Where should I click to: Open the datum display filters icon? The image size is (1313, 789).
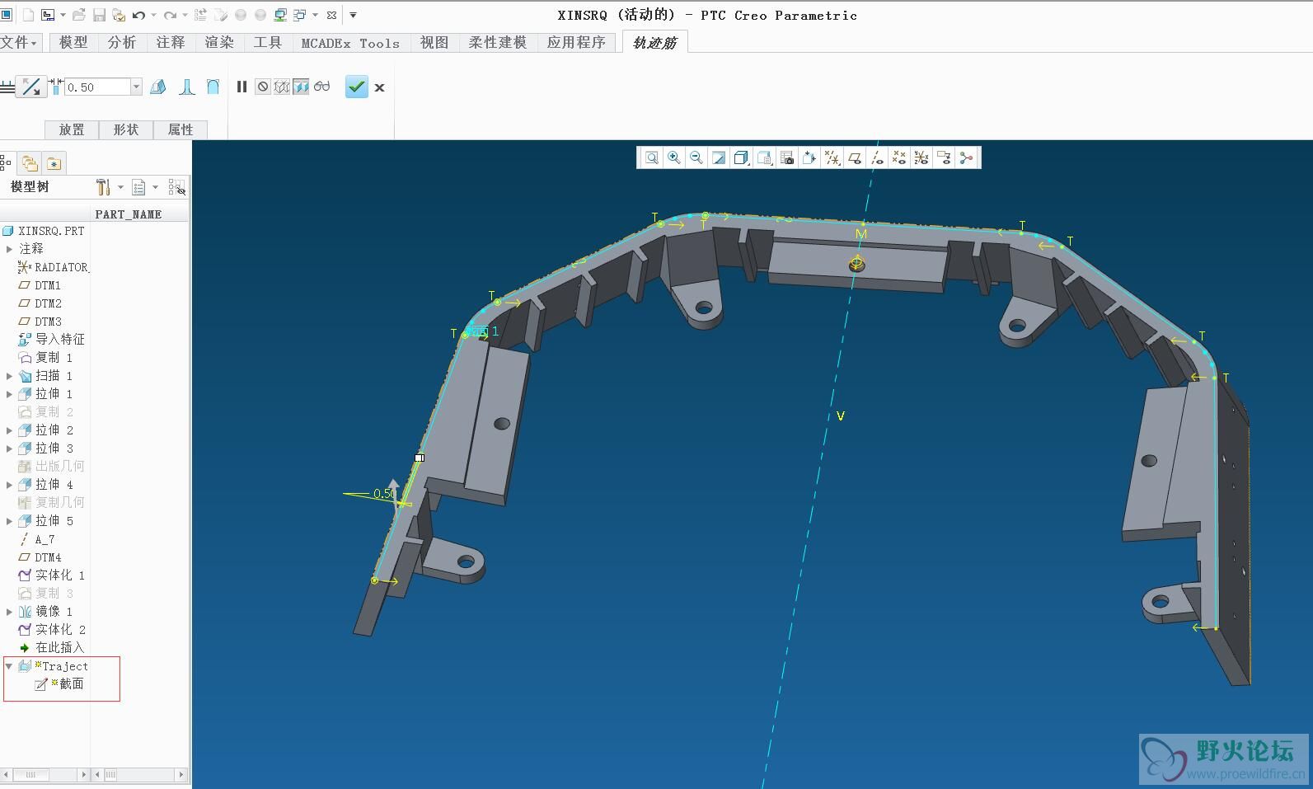832,157
